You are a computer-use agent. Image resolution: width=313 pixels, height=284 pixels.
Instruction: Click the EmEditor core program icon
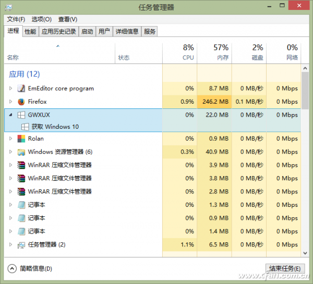(x=21, y=89)
